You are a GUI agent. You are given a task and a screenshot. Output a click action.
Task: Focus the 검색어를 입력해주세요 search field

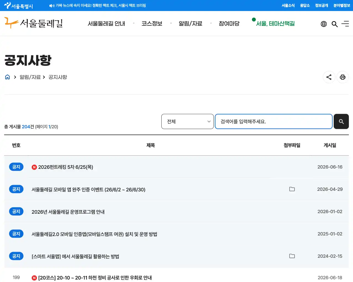pyautogui.click(x=274, y=121)
